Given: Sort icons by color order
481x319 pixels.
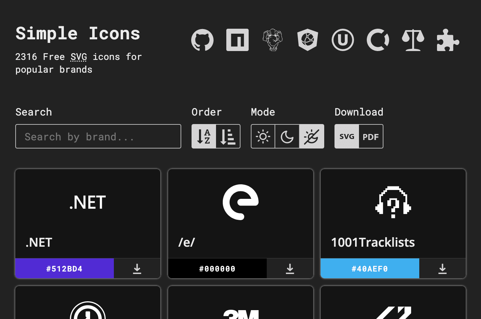Looking at the screenshot, I should (x=228, y=136).
